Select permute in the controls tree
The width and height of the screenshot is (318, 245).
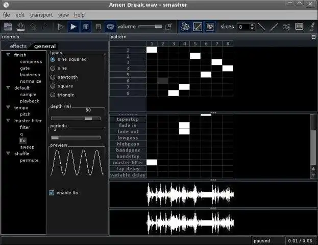29,160
